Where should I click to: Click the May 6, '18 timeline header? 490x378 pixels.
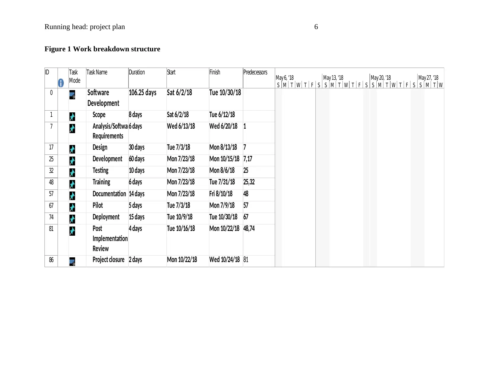[285, 78]
